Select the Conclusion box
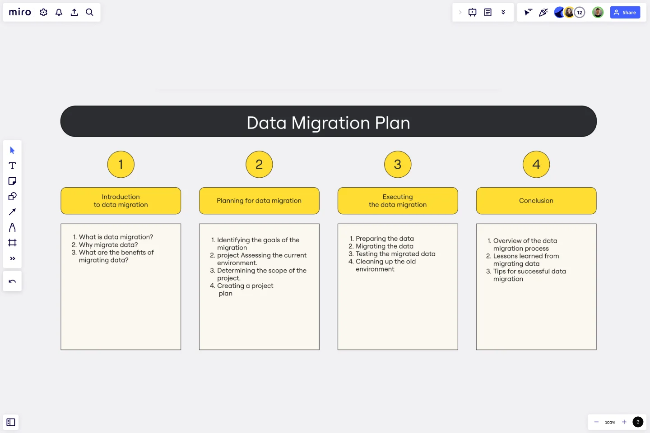 (x=536, y=201)
